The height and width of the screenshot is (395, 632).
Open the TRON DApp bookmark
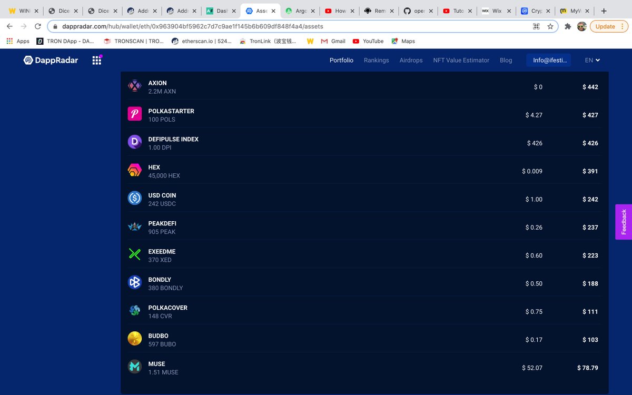66,41
